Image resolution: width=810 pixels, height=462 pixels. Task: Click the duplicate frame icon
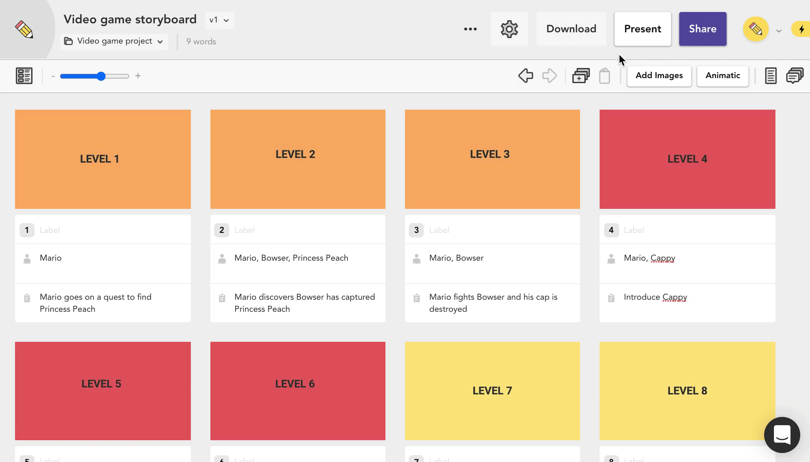[x=581, y=76]
